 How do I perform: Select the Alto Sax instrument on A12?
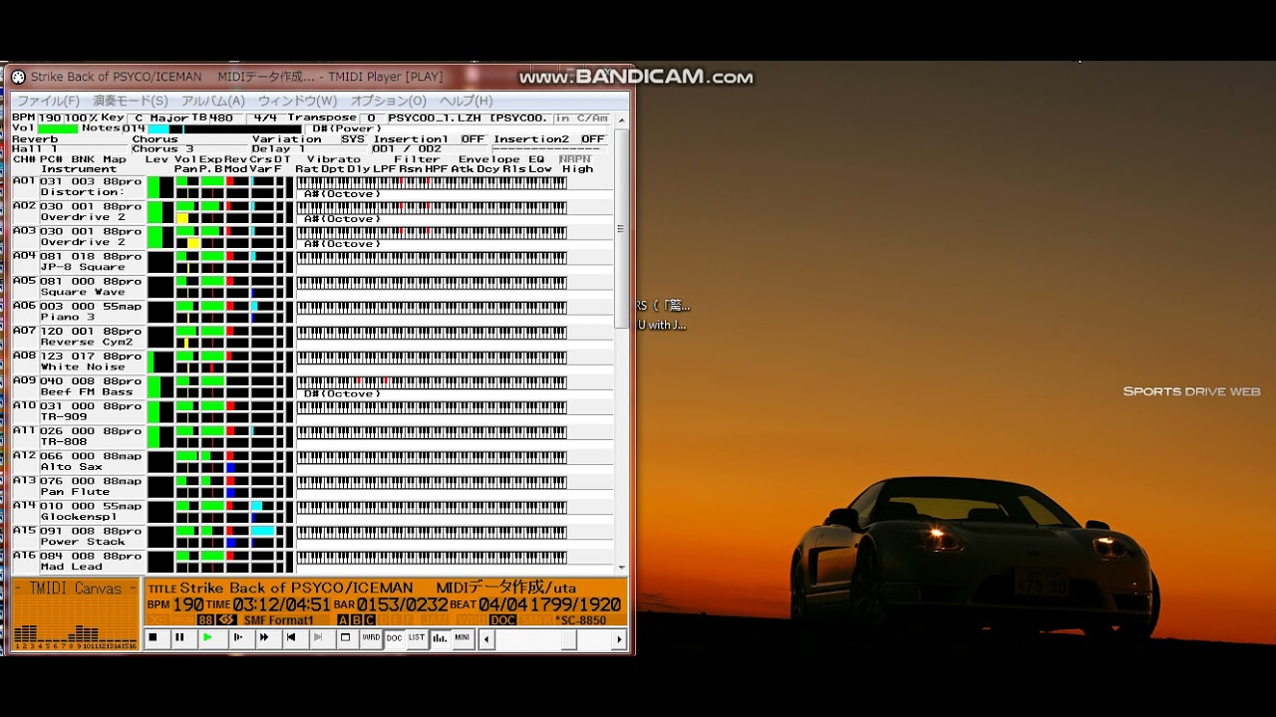tap(72, 466)
